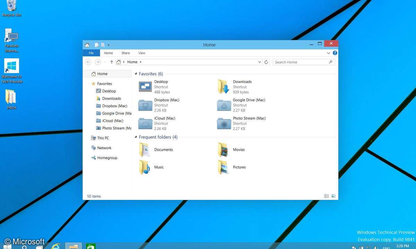The width and height of the screenshot is (416, 249).
Task: Refresh the Home view
Action: [x=266, y=62]
